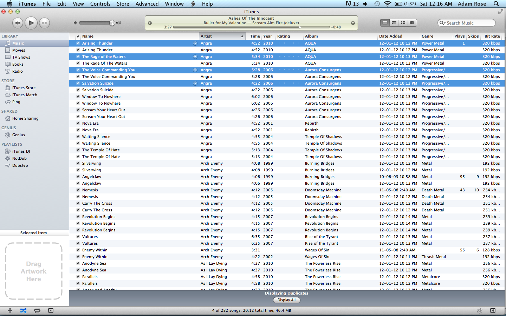Viewport: 506px width, 316px height.
Task: Open the File menu
Action: pos(46,4)
